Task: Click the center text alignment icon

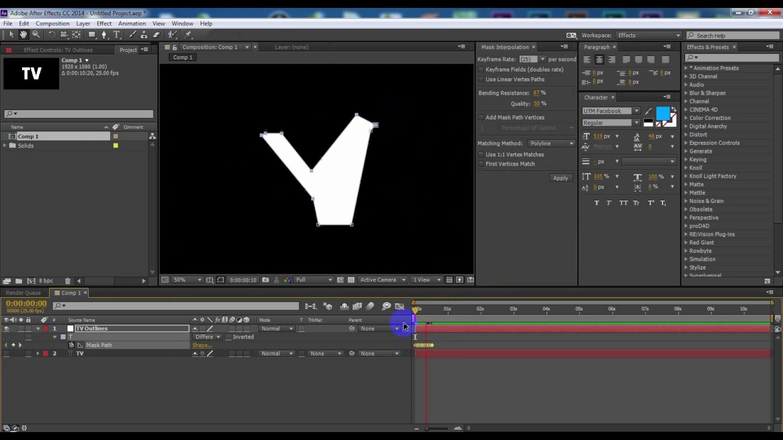Action: [x=599, y=59]
